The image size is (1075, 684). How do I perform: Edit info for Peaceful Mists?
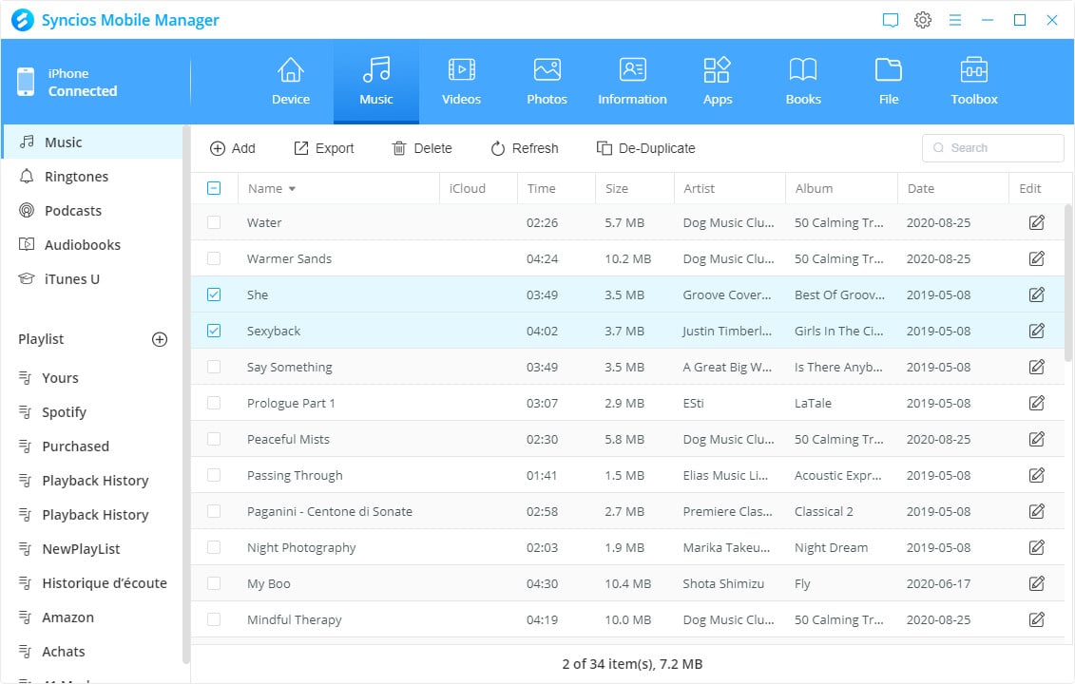tap(1037, 439)
